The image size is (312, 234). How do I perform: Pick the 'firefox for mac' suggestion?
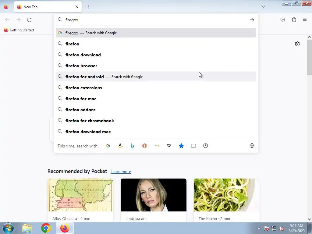click(156, 99)
